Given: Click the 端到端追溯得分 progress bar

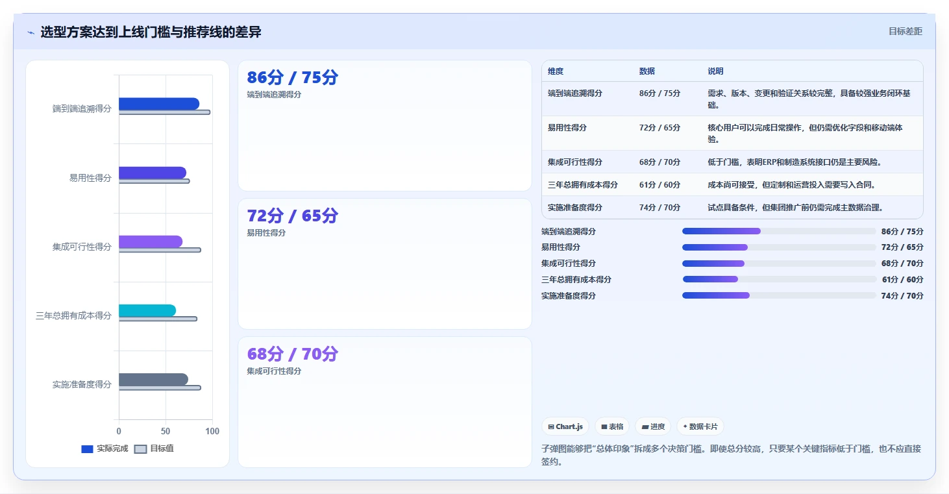Looking at the screenshot, I should coord(779,231).
